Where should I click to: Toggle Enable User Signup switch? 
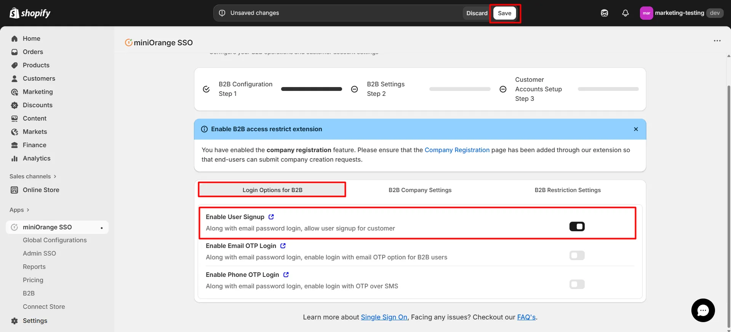[577, 227]
